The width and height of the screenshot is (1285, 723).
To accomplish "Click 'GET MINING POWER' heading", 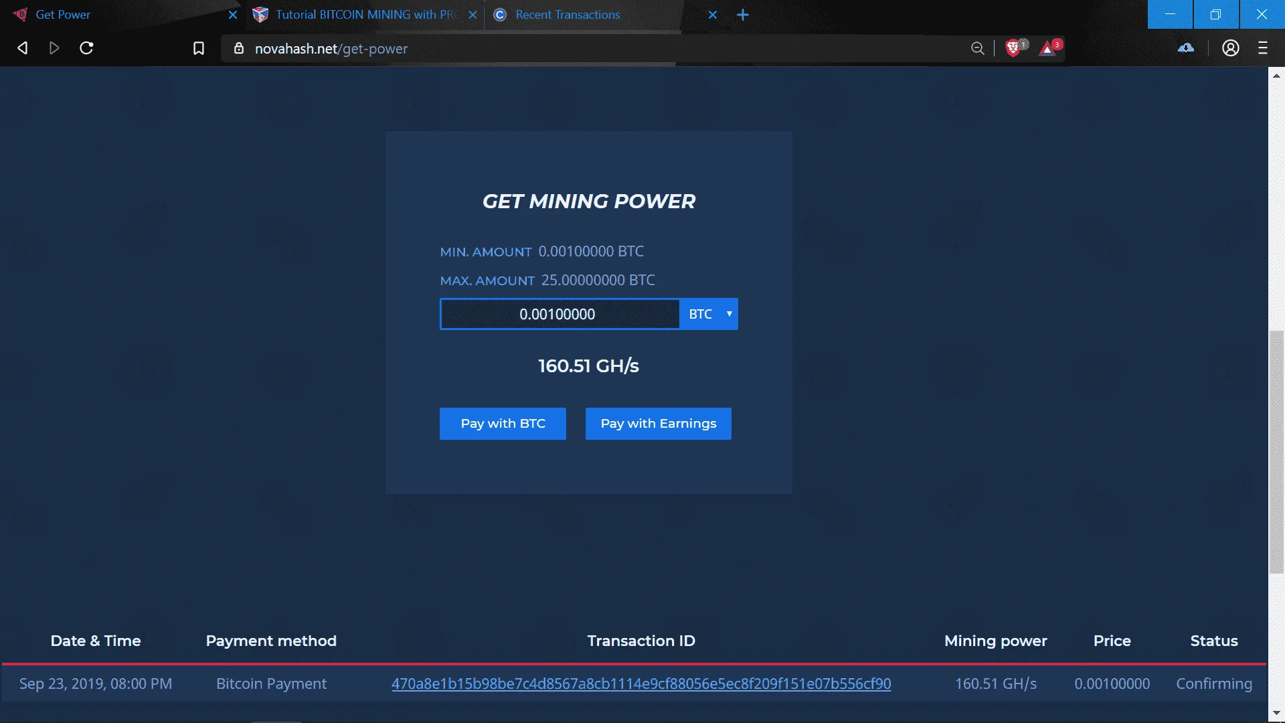I will coord(589,201).
